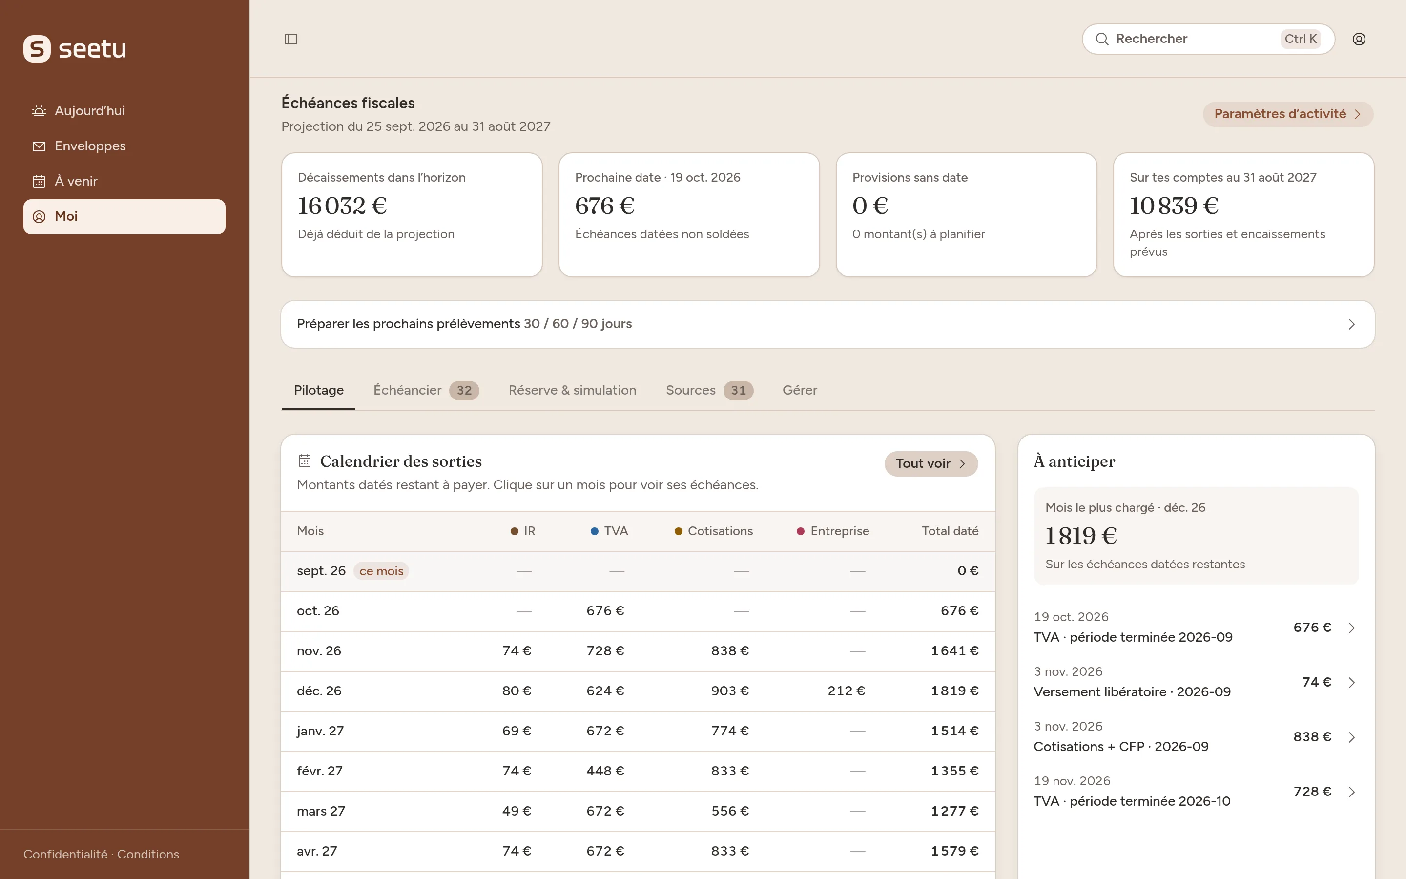The height and width of the screenshot is (879, 1406).
Task: Go to Aujourd'hui in sidebar
Action: [x=124, y=111]
